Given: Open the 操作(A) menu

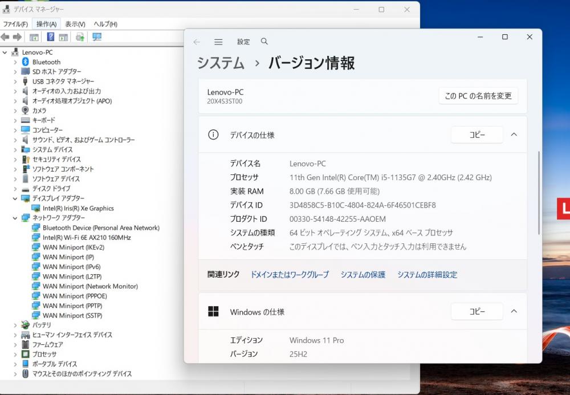Looking at the screenshot, I should click(x=46, y=24).
